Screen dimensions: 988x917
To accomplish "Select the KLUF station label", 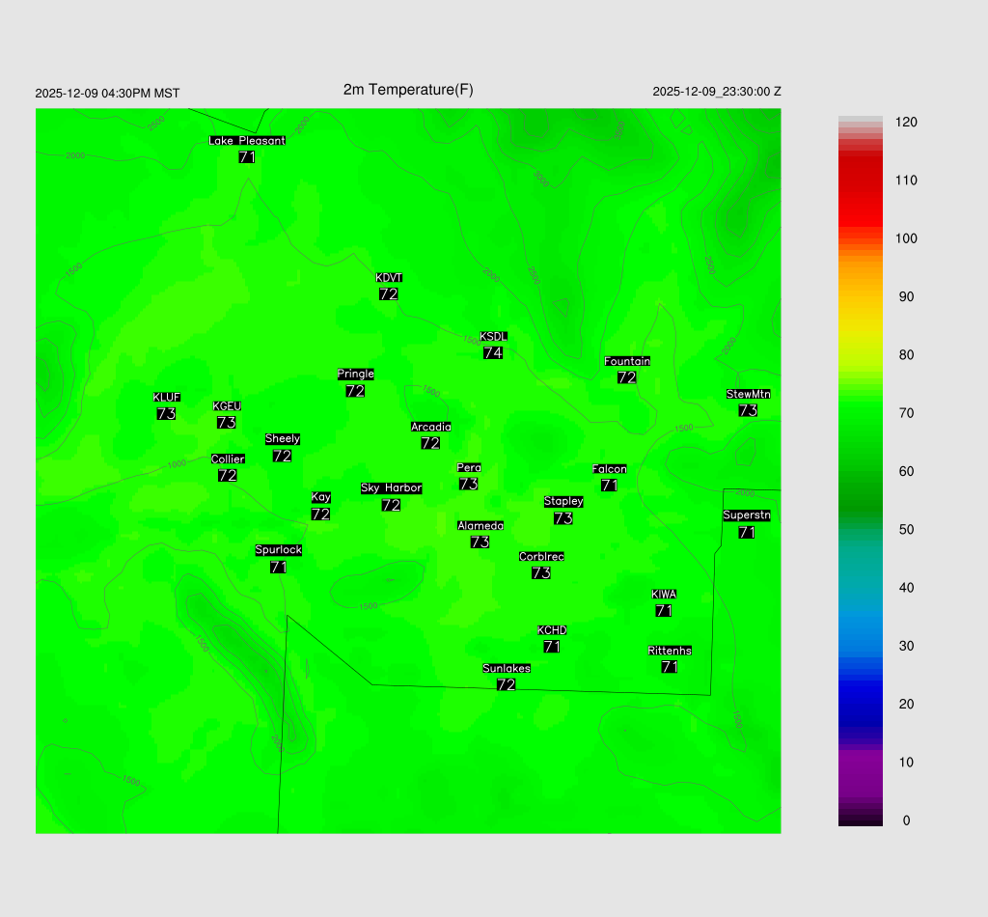I will coord(167,398).
